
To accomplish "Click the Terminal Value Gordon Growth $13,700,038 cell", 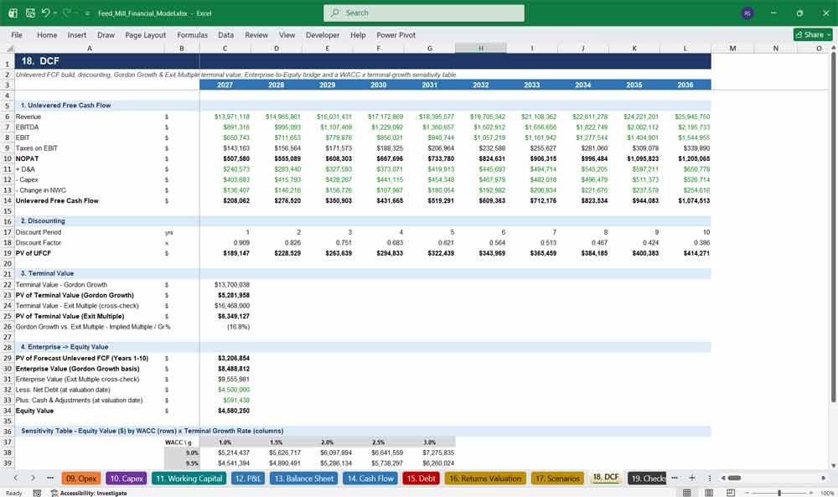I will tap(225, 285).
